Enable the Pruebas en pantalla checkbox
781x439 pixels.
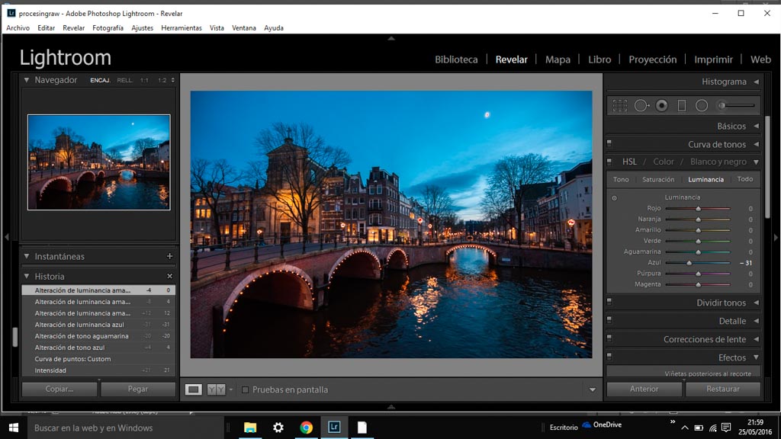click(x=245, y=389)
